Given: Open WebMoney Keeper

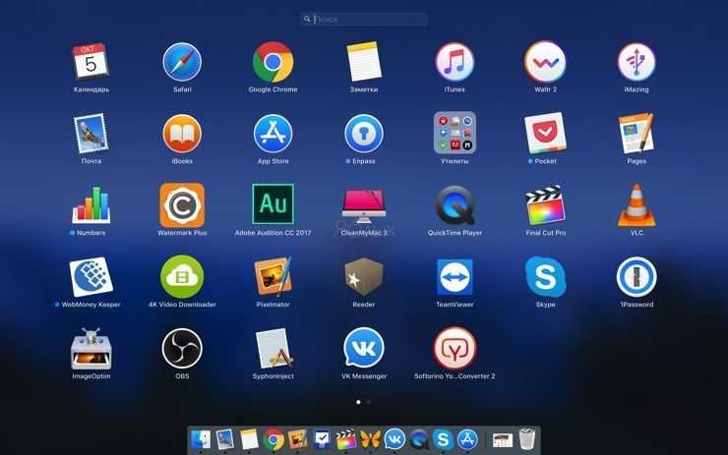Looking at the screenshot, I should tap(91, 277).
